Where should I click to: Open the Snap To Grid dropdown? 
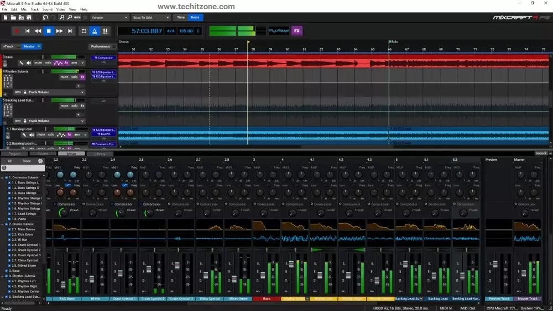pos(151,17)
